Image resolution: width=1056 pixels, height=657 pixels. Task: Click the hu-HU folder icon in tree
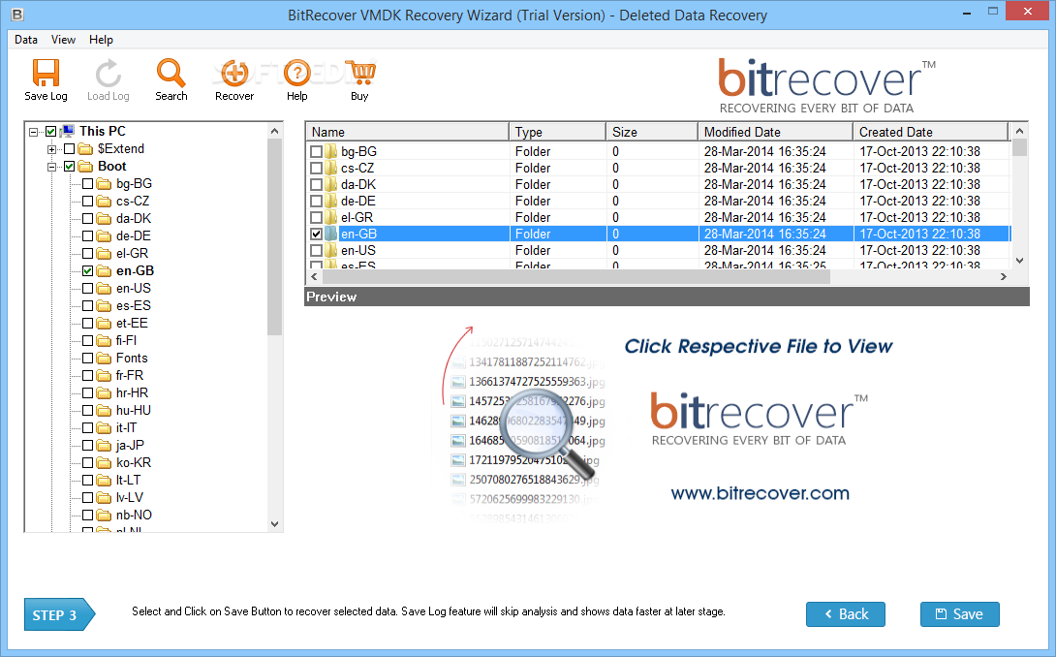104,410
